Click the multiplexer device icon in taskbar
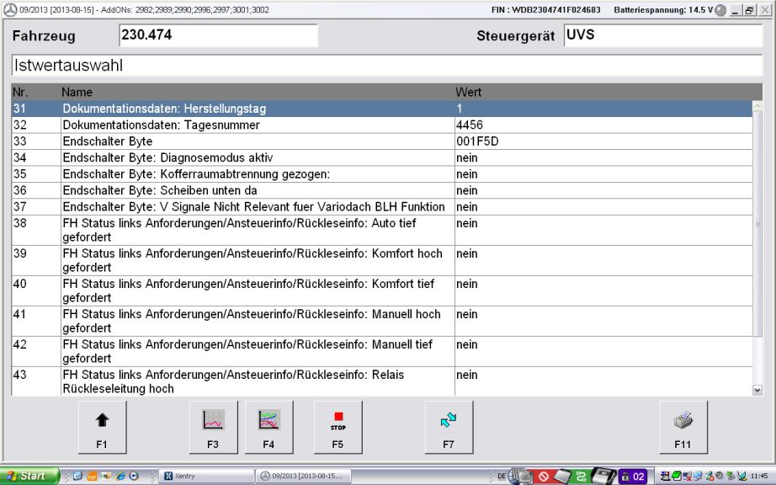The width and height of the screenshot is (776, 485). (x=603, y=476)
